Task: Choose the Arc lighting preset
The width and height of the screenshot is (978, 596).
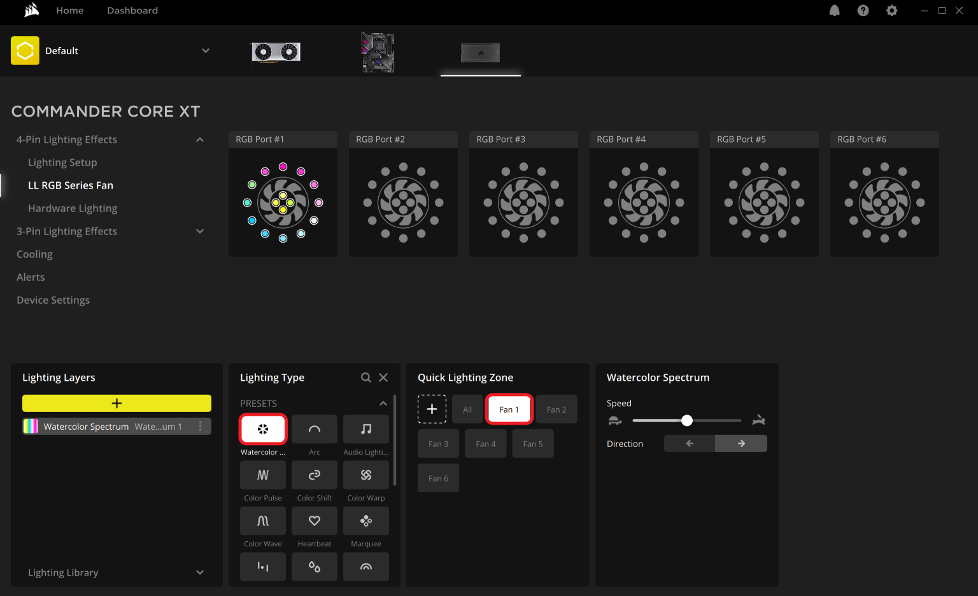Action: tap(315, 429)
